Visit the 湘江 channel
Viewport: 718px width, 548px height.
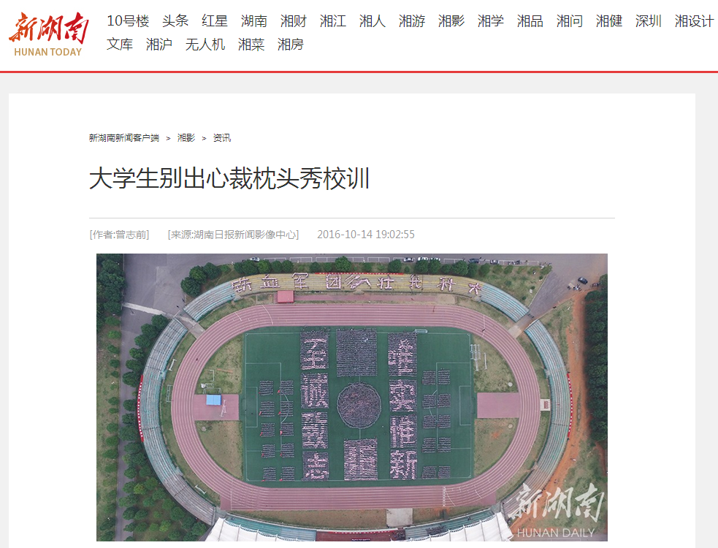tap(333, 21)
